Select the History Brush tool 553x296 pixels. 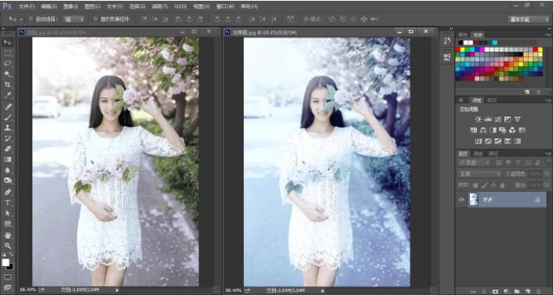[7, 139]
